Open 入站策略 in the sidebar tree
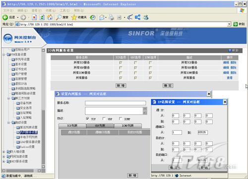This screenshot has height=179, width=248. 26,118
